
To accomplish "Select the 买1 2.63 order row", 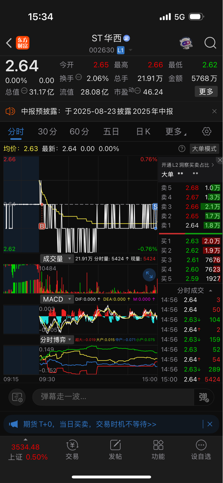I will pyautogui.click(x=191, y=241).
